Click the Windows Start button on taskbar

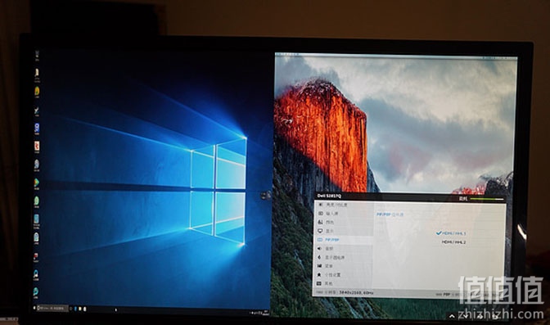(x=34, y=308)
